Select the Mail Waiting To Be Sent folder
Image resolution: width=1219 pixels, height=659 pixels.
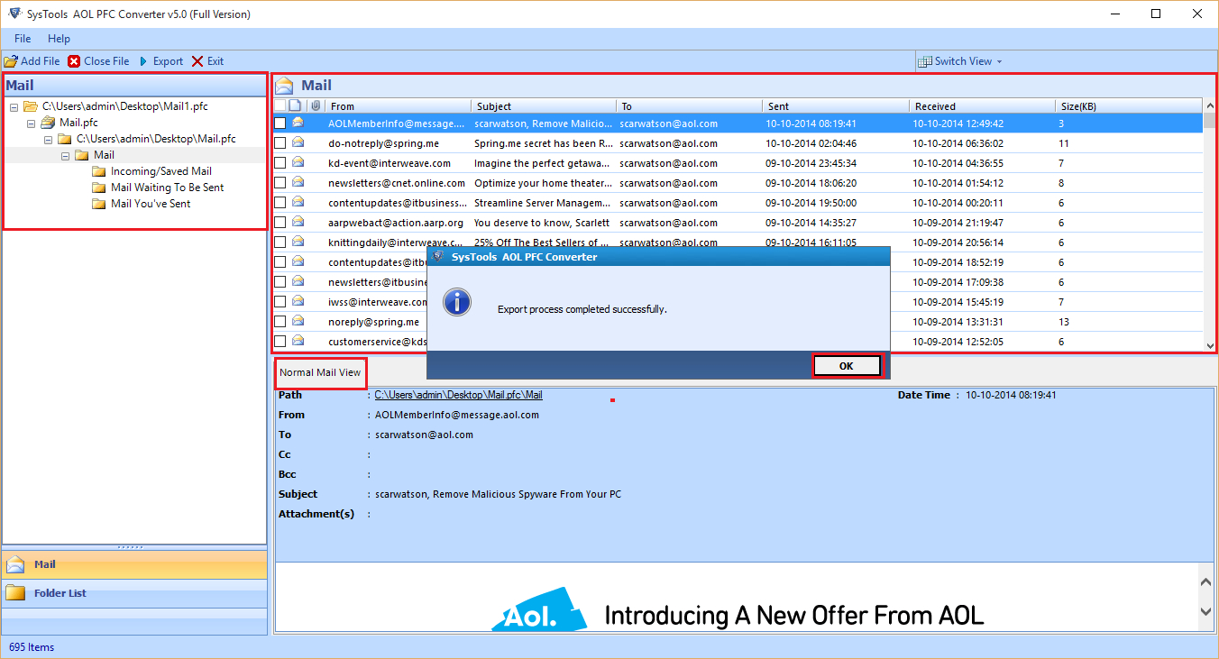[168, 188]
